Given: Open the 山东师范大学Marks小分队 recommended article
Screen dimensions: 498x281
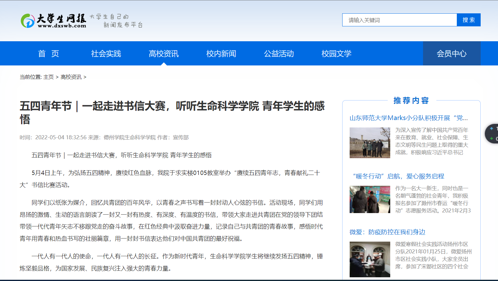Looking at the screenshot, I should 408,118.
